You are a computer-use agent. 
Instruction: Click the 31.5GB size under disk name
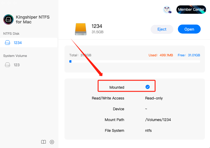click(x=97, y=32)
